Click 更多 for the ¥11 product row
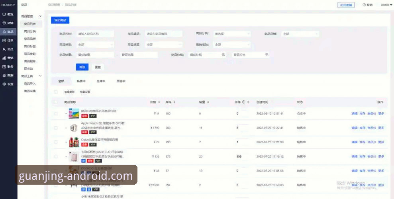The width and height of the screenshot is (394, 199). coord(381,114)
